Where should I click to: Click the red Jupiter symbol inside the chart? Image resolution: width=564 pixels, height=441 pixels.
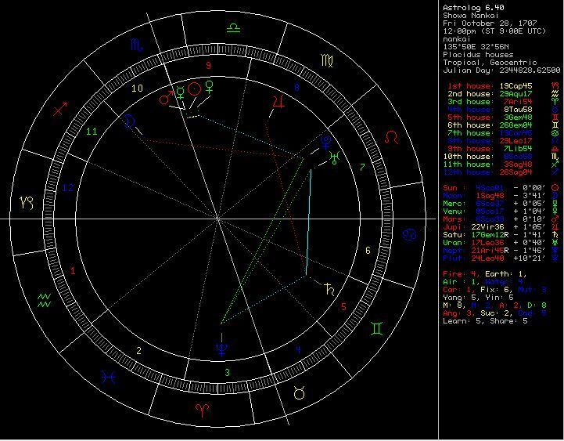click(x=278, y=102)
